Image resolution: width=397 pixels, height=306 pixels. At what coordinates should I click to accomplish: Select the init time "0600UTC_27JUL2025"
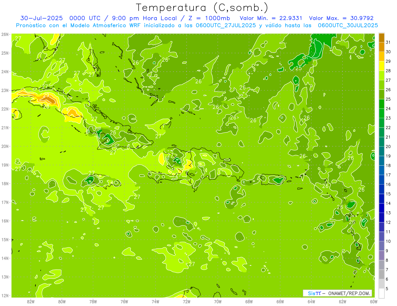tap(226, 25)
